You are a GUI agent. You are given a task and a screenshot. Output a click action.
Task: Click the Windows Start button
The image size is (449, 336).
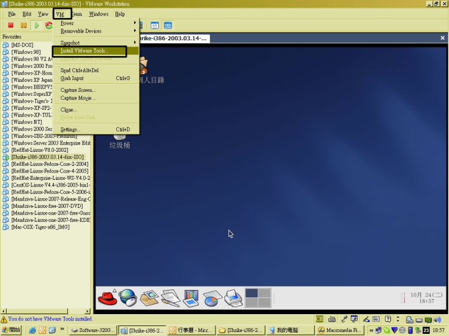11,330
